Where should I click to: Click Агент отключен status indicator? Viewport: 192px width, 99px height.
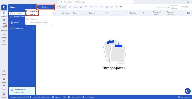[184, 97]
